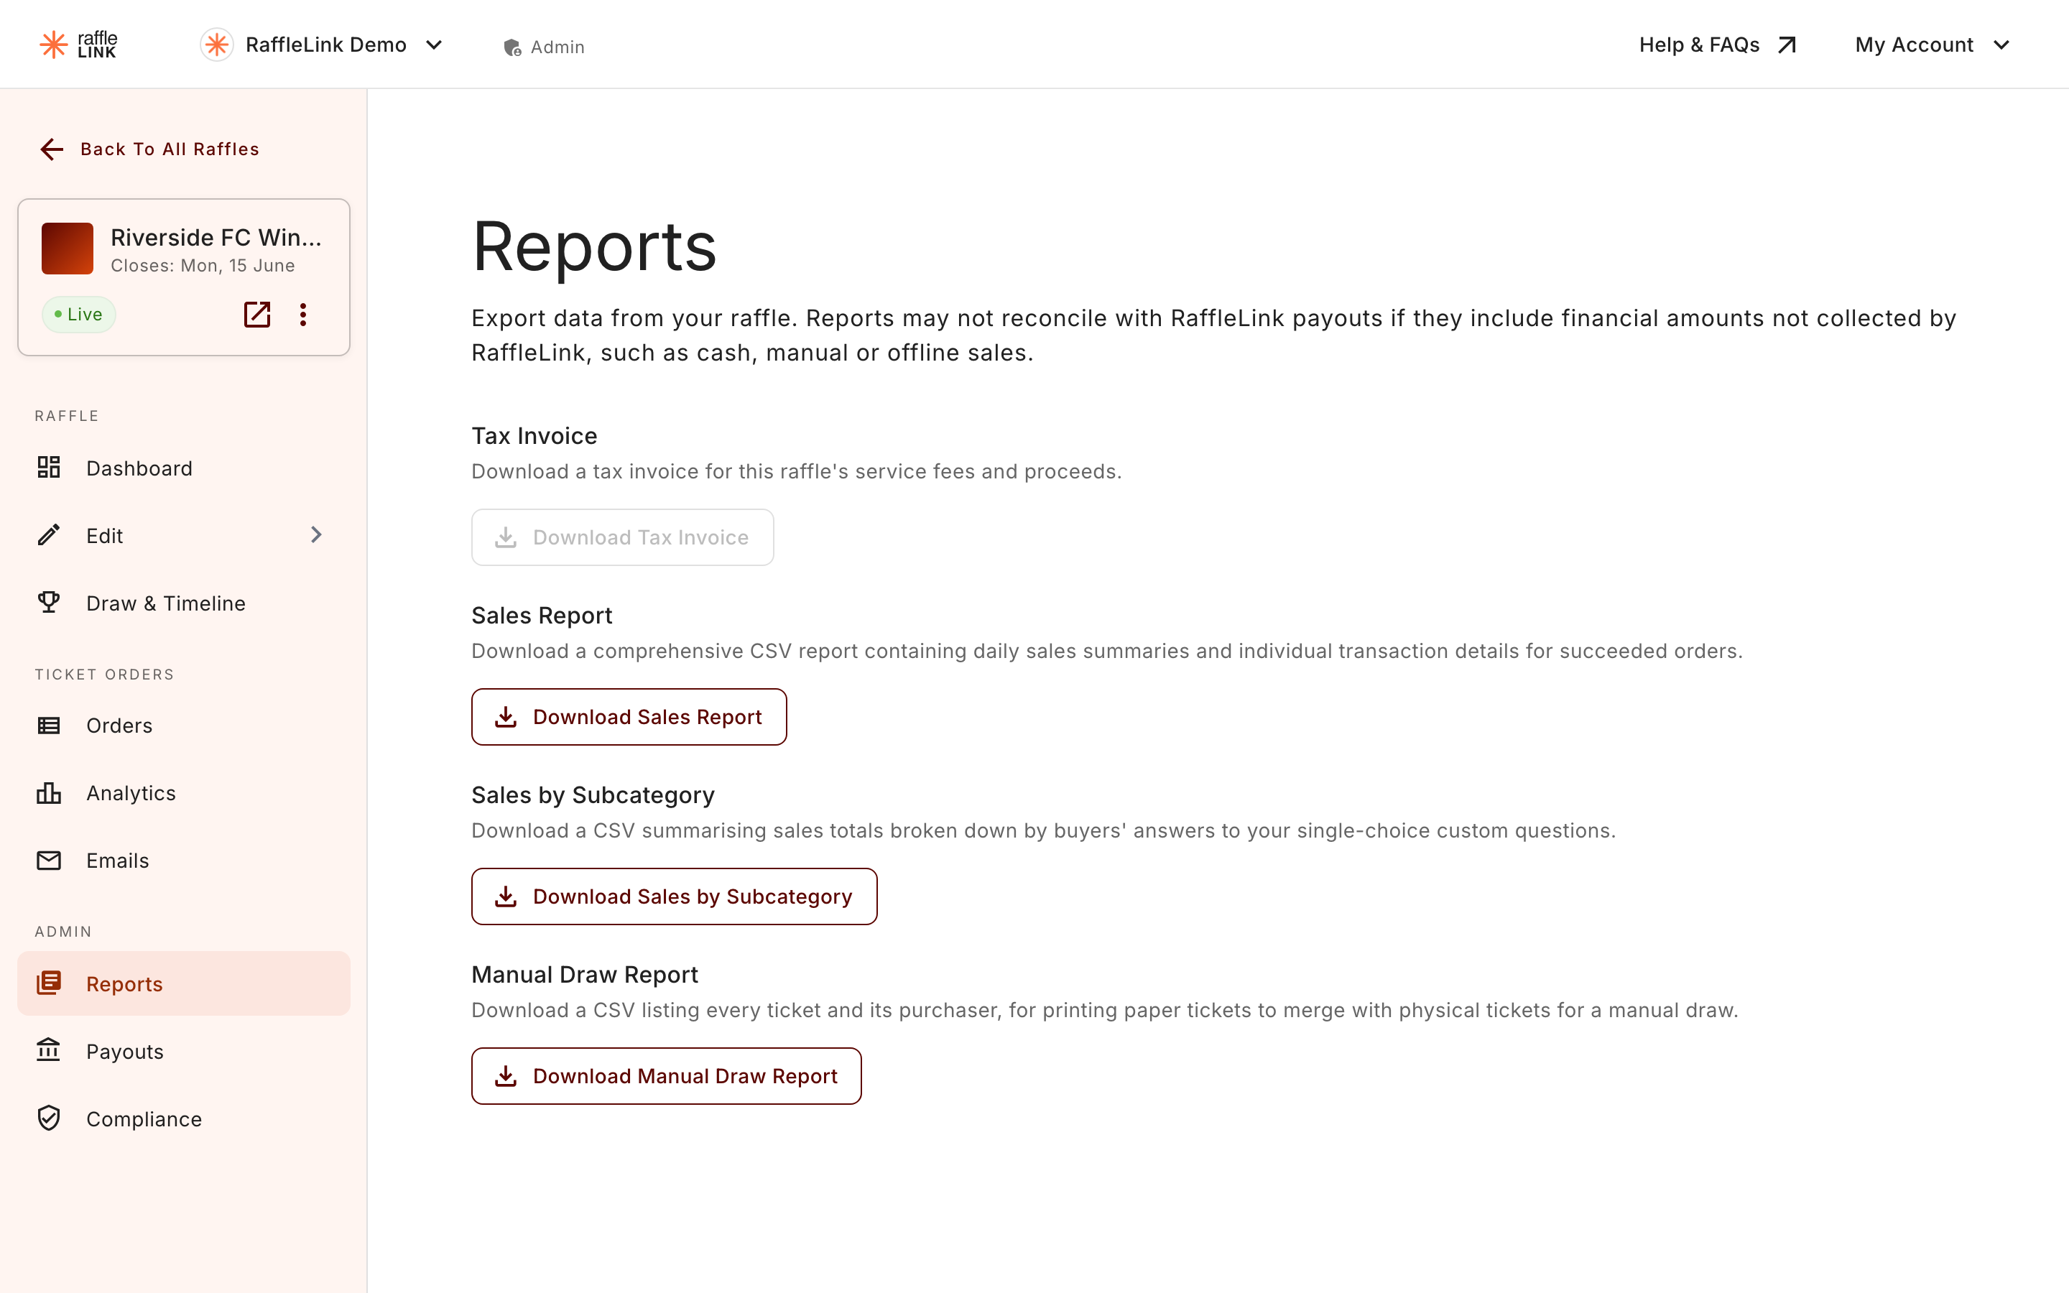The image size is (2069, 1293).
Task: Open Emails in the sidebar
Action: pos(184,861)
